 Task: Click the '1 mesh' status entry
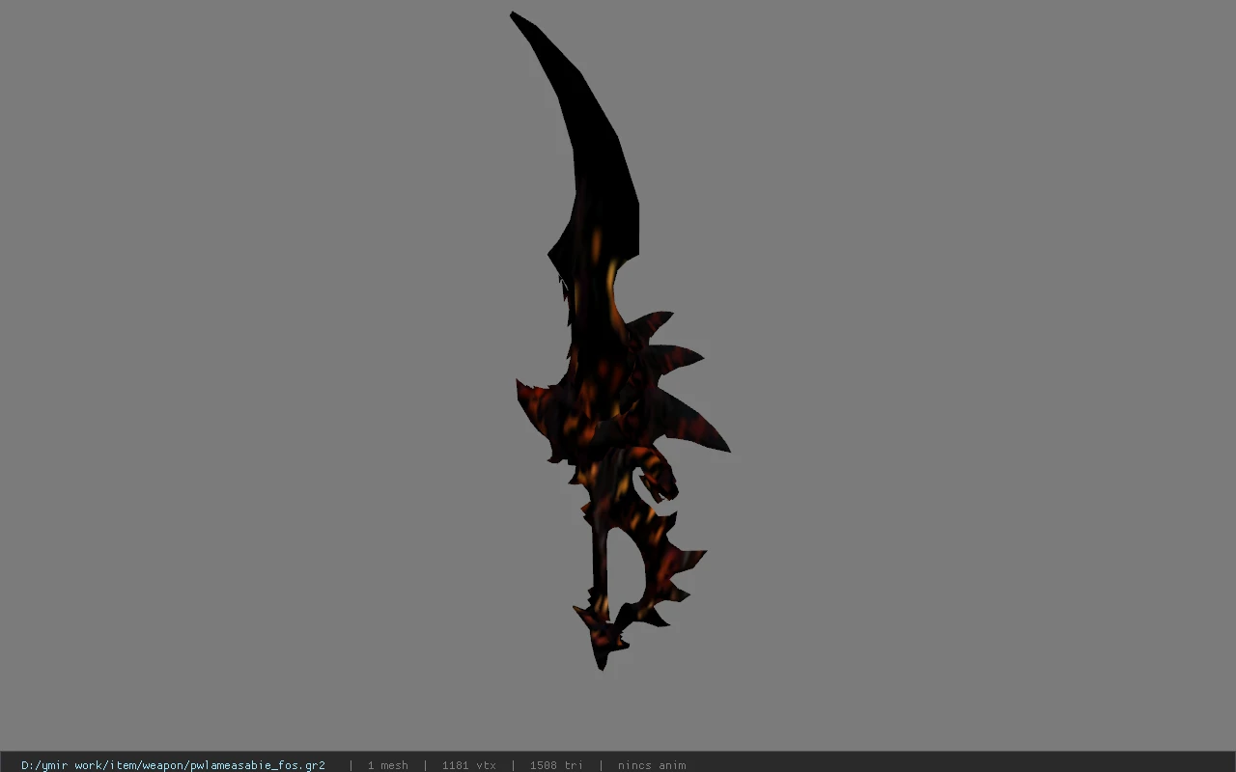(x=387, y=765)
